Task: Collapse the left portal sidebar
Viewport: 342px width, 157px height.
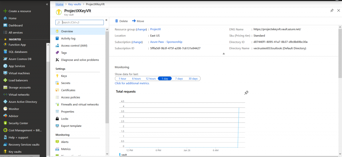Action: pyautogui.click(x=47, y=4)
